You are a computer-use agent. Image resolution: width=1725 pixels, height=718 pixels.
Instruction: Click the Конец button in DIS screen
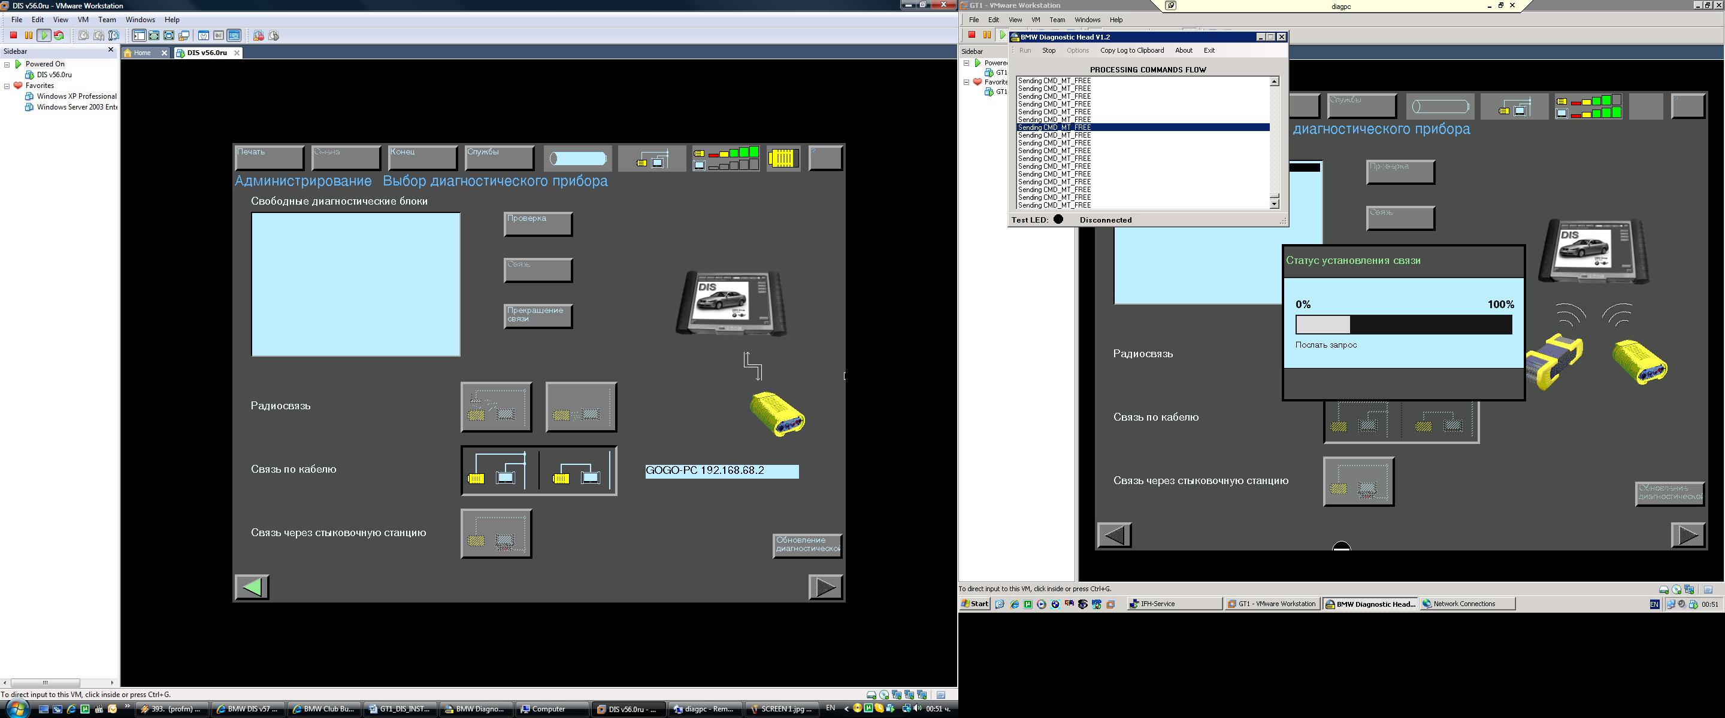point(422,158)
